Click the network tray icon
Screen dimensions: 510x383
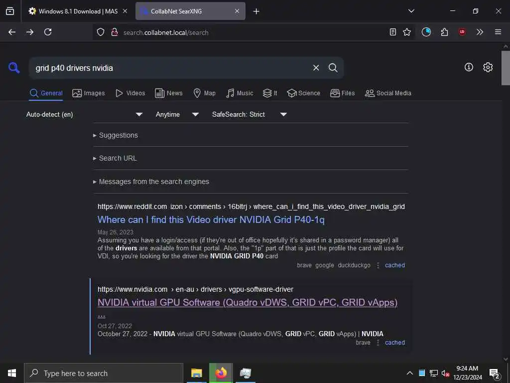click(x=434, y=373)
